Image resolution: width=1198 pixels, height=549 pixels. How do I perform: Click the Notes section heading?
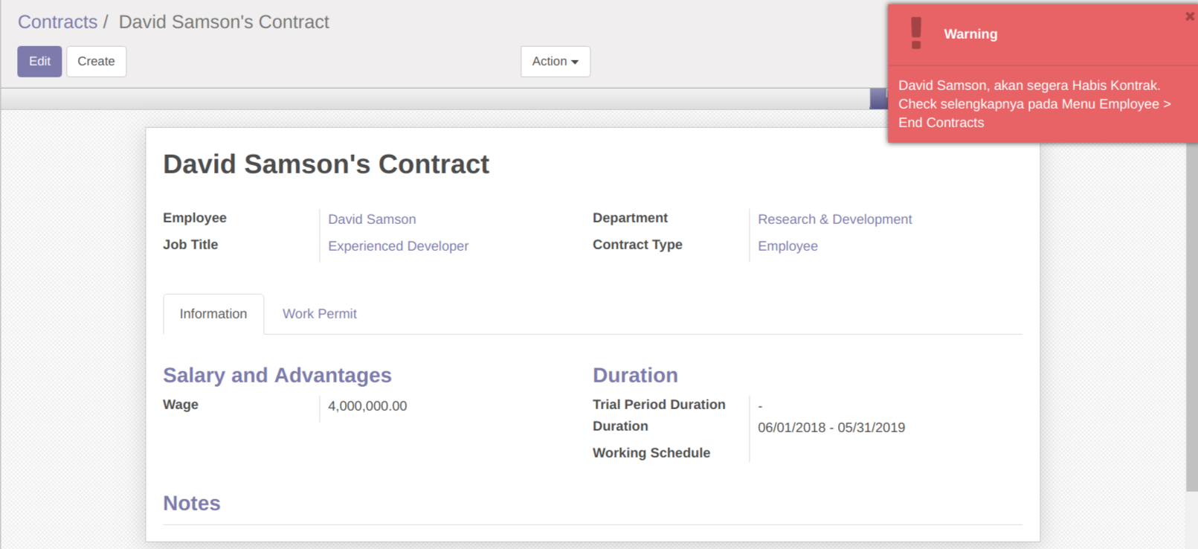tap(192, 504)
